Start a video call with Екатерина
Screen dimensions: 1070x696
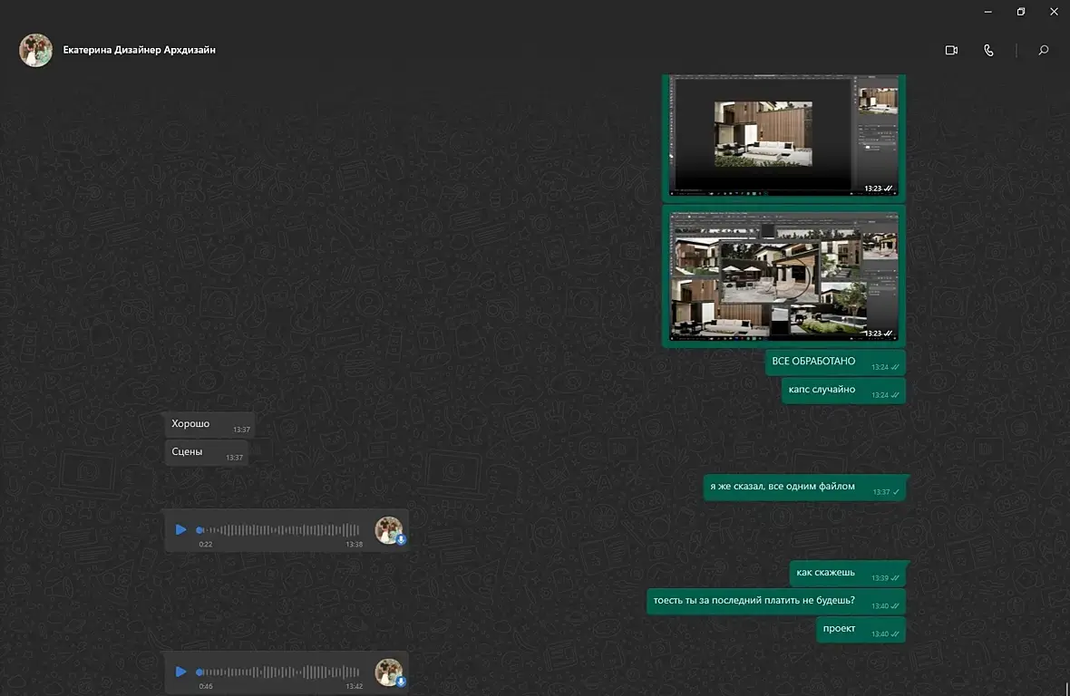coord(951,51)
